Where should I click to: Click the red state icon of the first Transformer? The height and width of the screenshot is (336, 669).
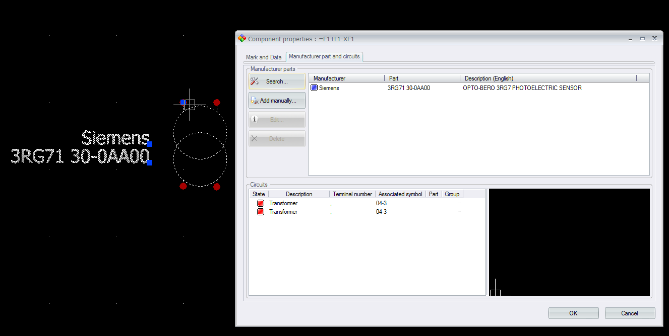click(261, 203)
